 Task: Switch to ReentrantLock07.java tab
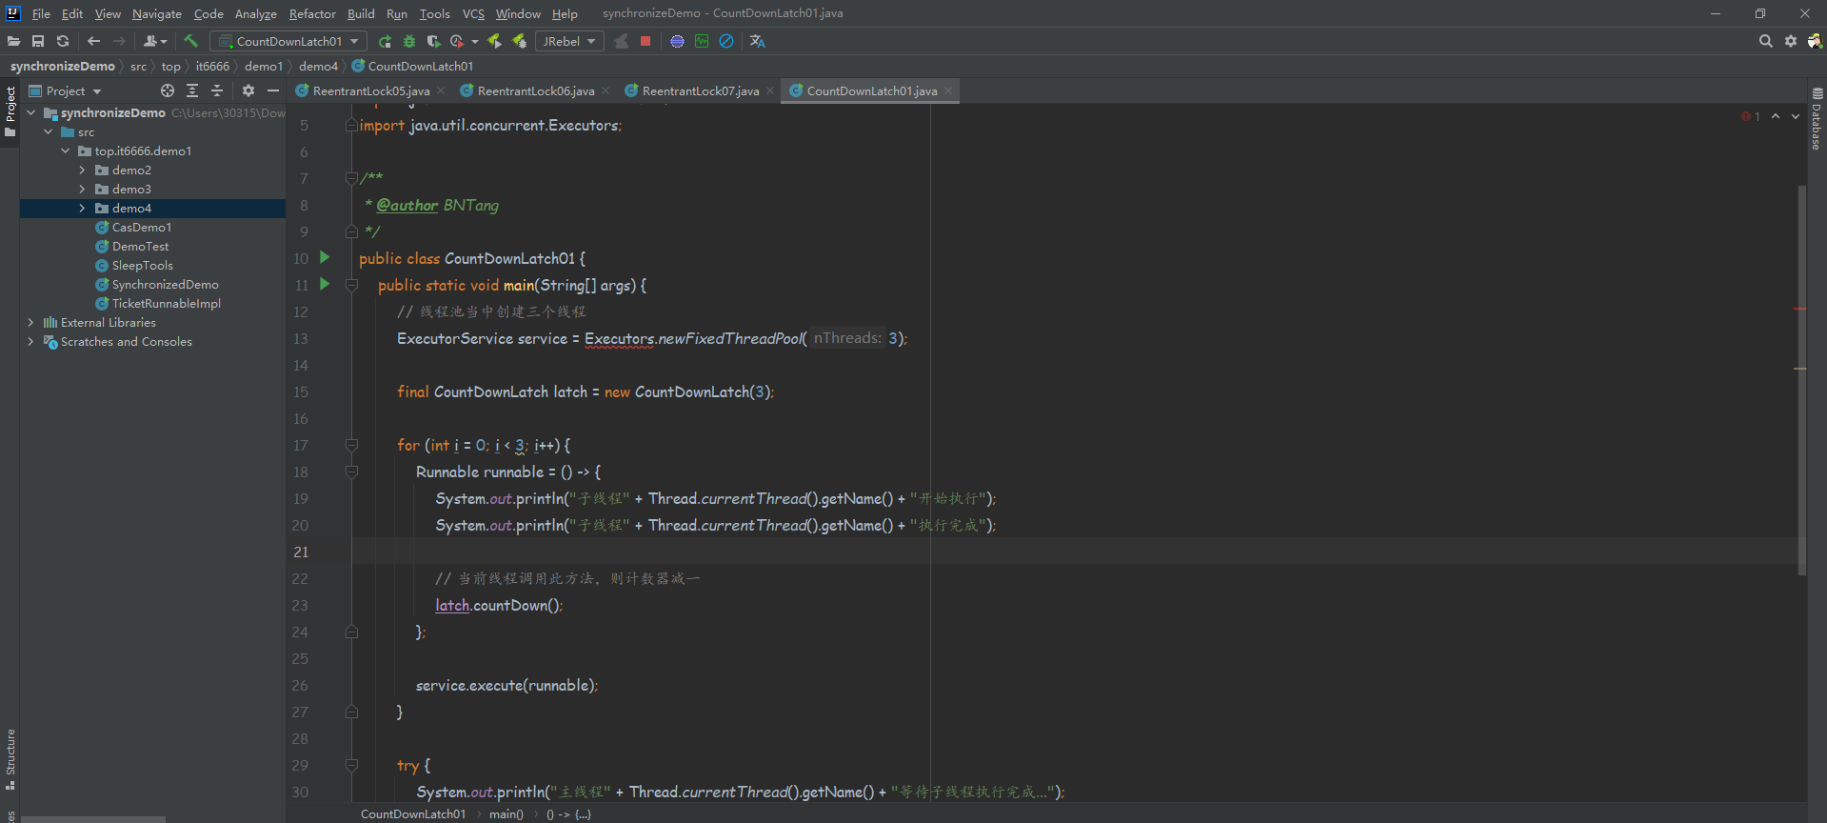tap(700, 90)
